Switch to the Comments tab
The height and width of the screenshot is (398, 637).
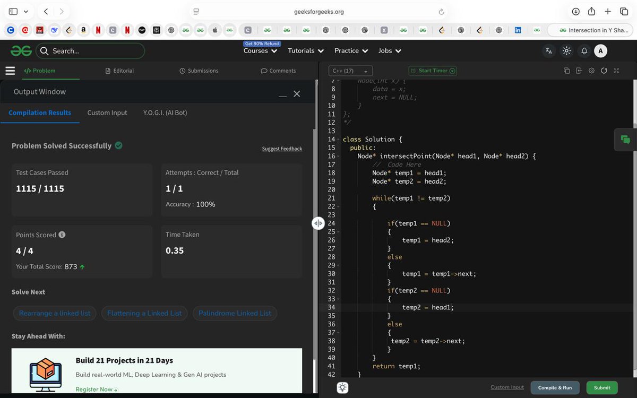click(278, 71)
